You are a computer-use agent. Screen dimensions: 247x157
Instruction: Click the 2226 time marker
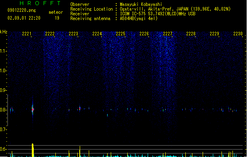point(144,34)
